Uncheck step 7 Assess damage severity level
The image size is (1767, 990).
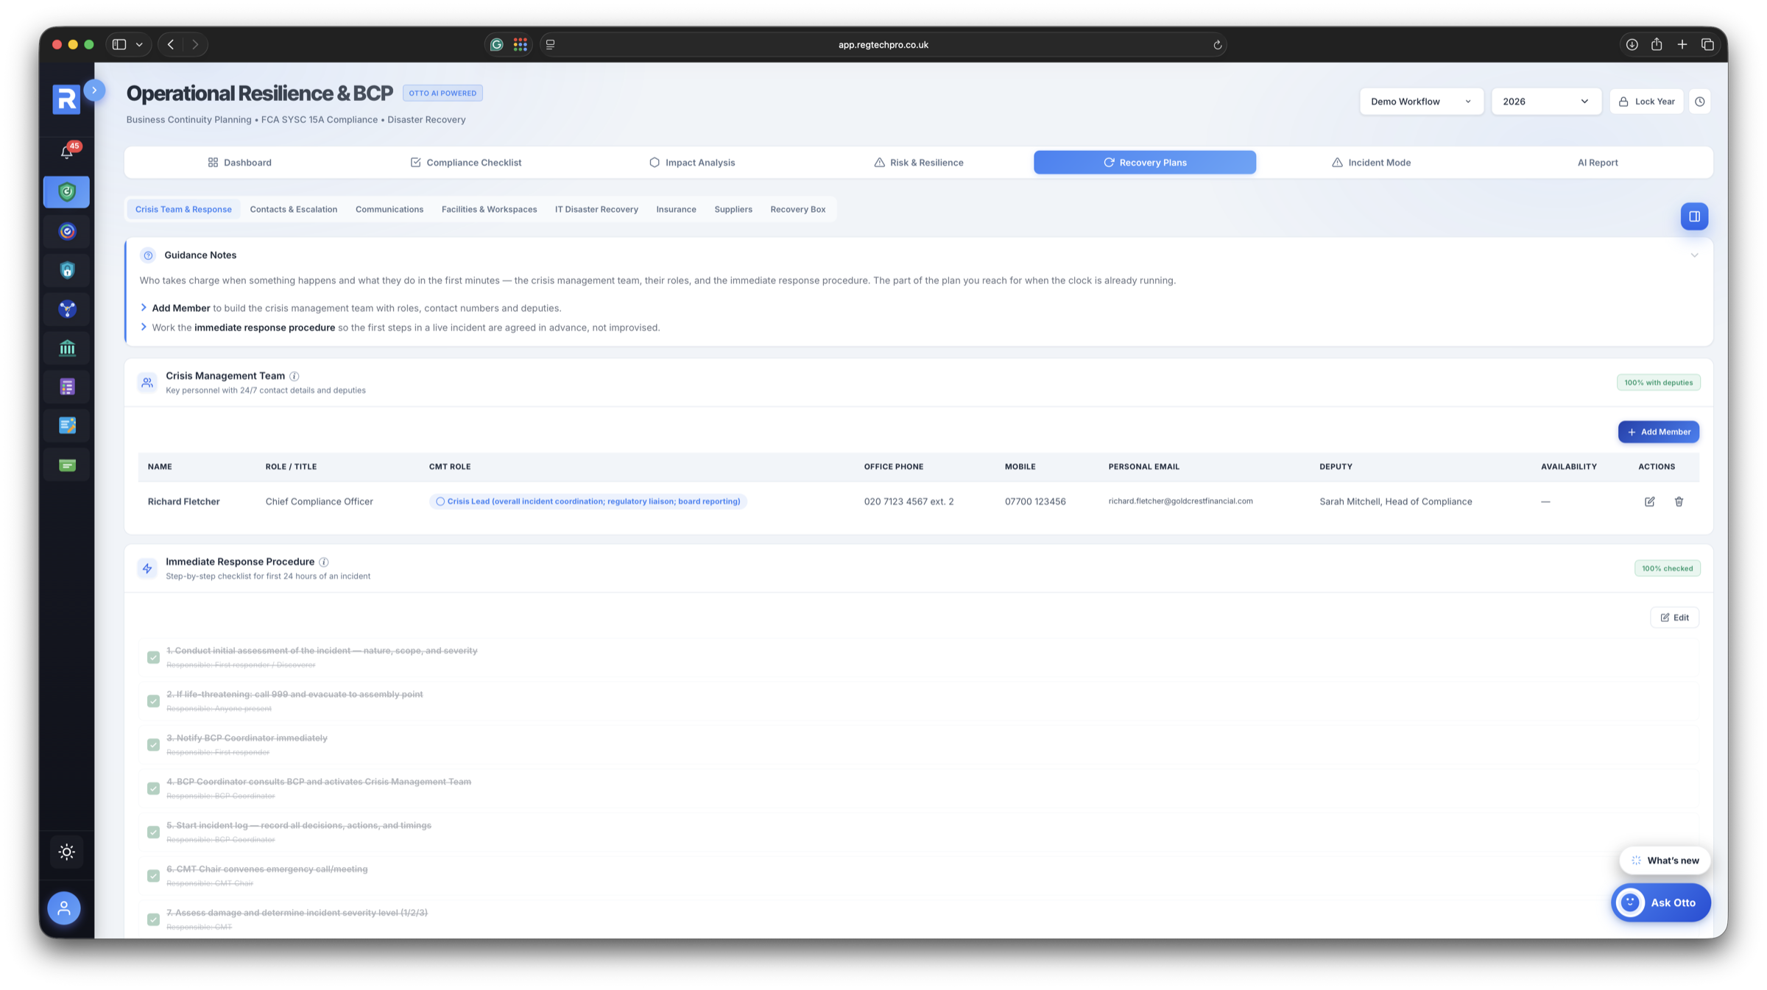point(153,919)
